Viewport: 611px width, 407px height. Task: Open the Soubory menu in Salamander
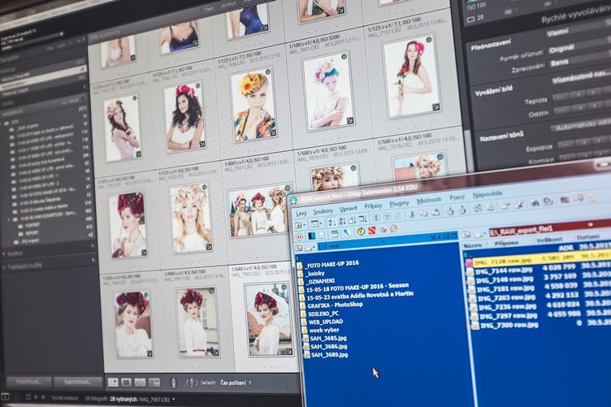click(x=323, y=211)
